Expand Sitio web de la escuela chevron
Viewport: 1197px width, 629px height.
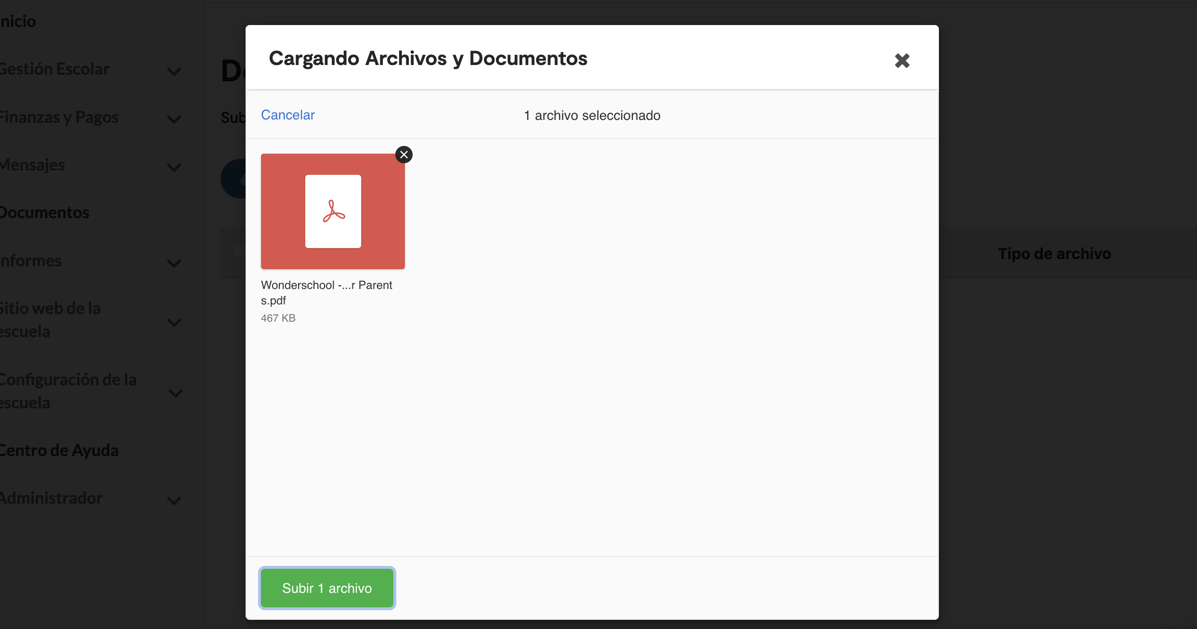pos(174,323)
